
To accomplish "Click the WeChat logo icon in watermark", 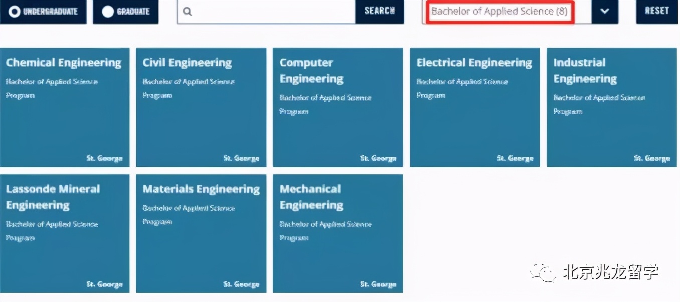I will pyautogui.click(x=544, y=272).
